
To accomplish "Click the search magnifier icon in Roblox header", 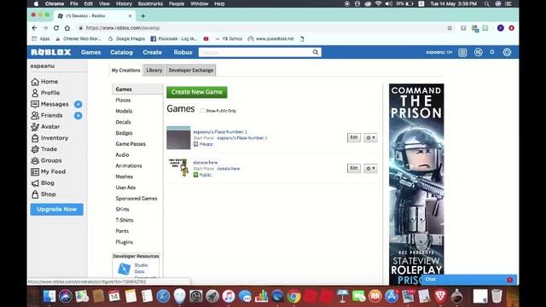I will pyautogui.click(x=316, y=52).
